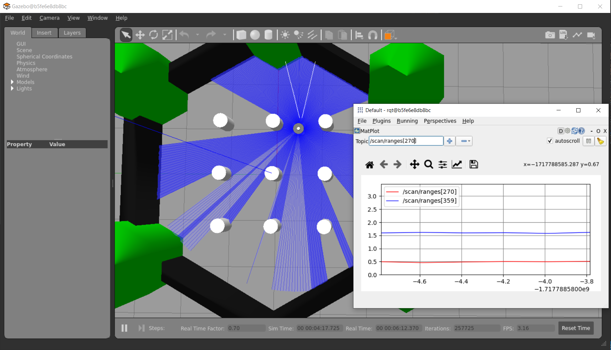
Task: Start video recording with camcorder icon
Action: [x=591, y=35]
